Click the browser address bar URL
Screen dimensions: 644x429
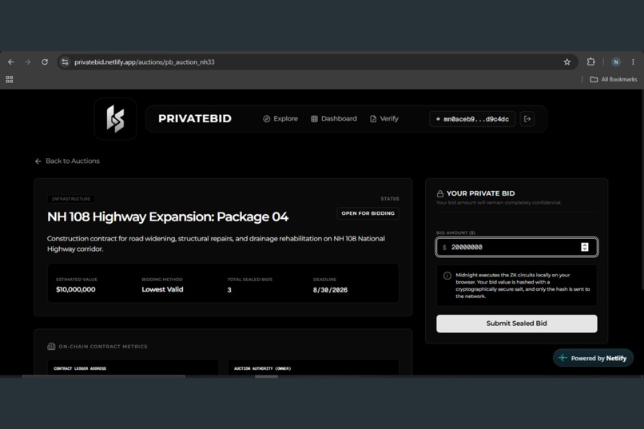(144, 62)
